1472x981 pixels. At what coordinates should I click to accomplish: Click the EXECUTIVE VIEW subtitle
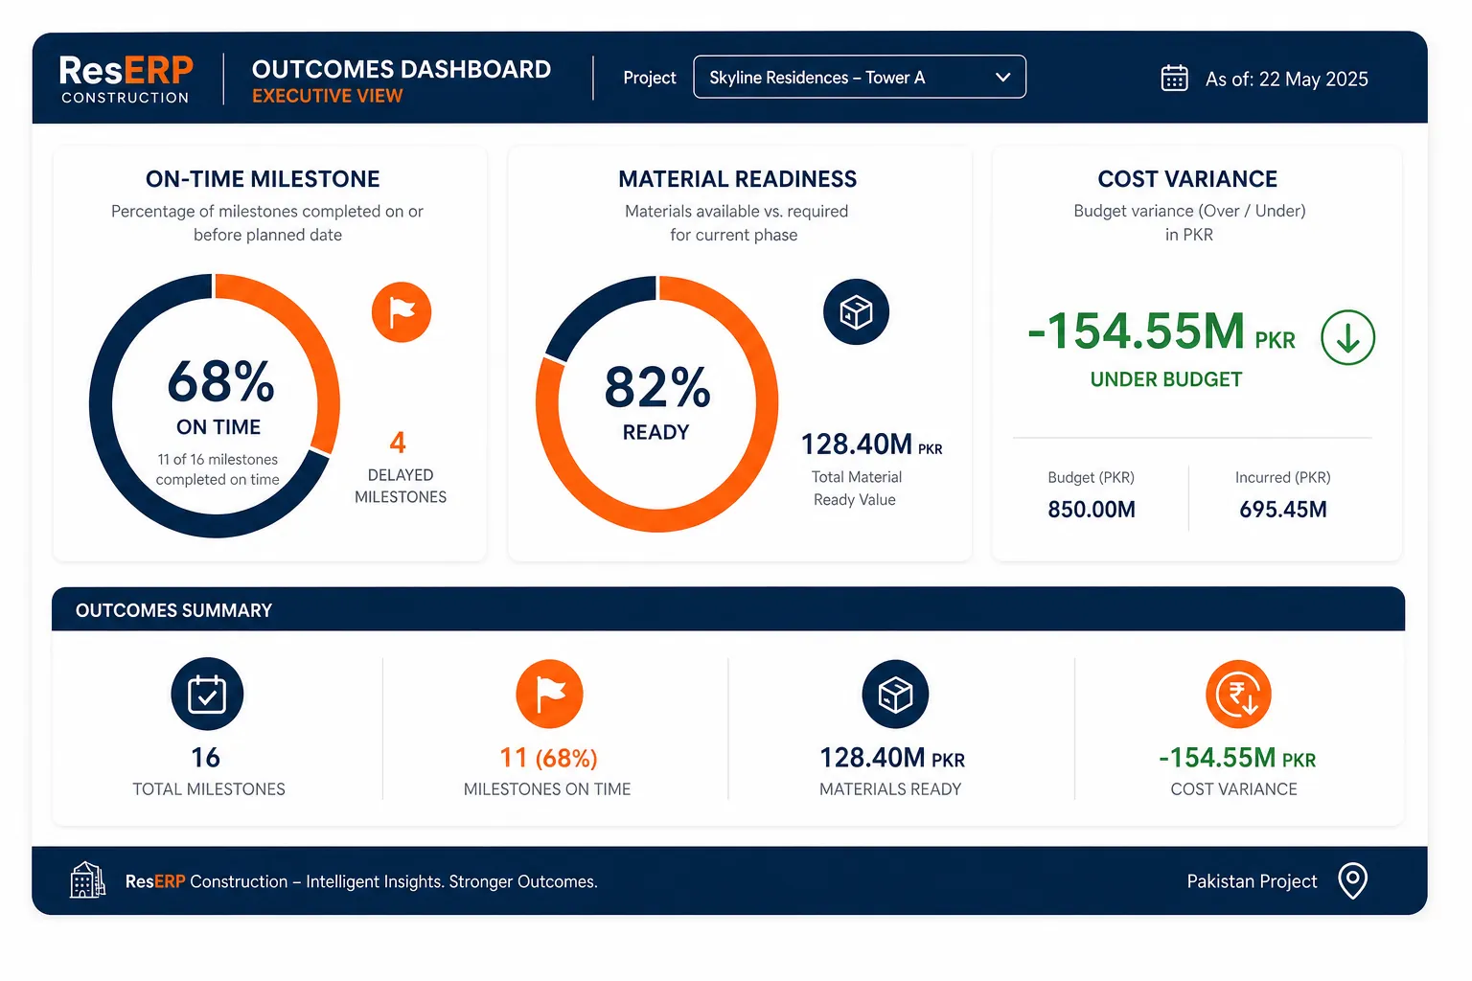pyautogui.click(x=328, y=96)
